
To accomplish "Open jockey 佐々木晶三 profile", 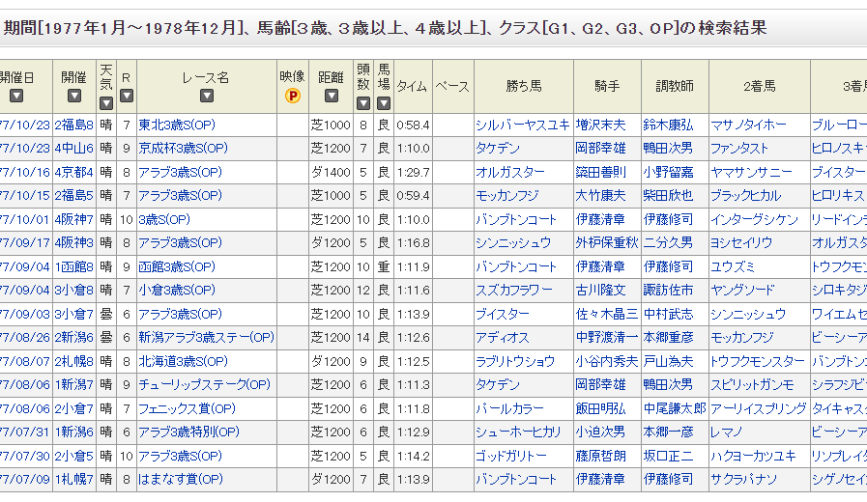I will coord(607,315).
